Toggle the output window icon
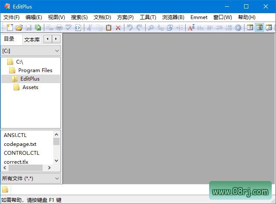Screen dimensions: 276x204 (269, 28)
